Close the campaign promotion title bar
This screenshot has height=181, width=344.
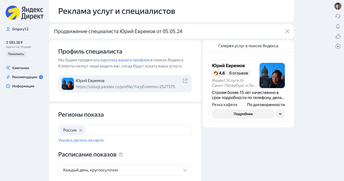pos(287,31)
